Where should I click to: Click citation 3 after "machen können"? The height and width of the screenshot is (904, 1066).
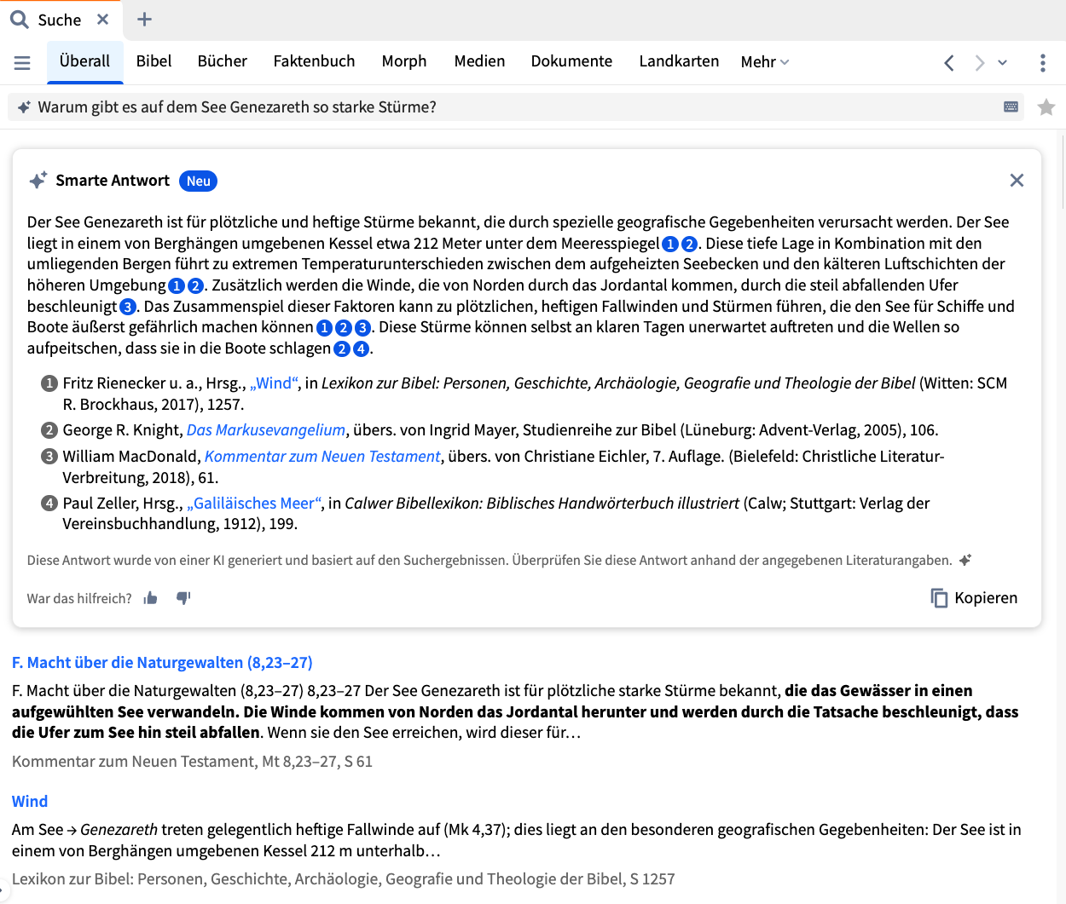point(362,328)
